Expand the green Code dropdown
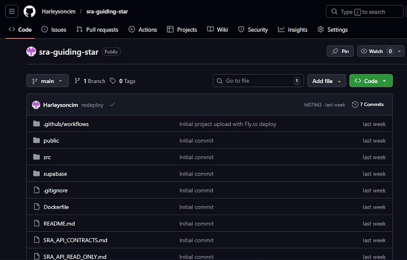Viewport: 407px width, 260px height. coord(371,81)
